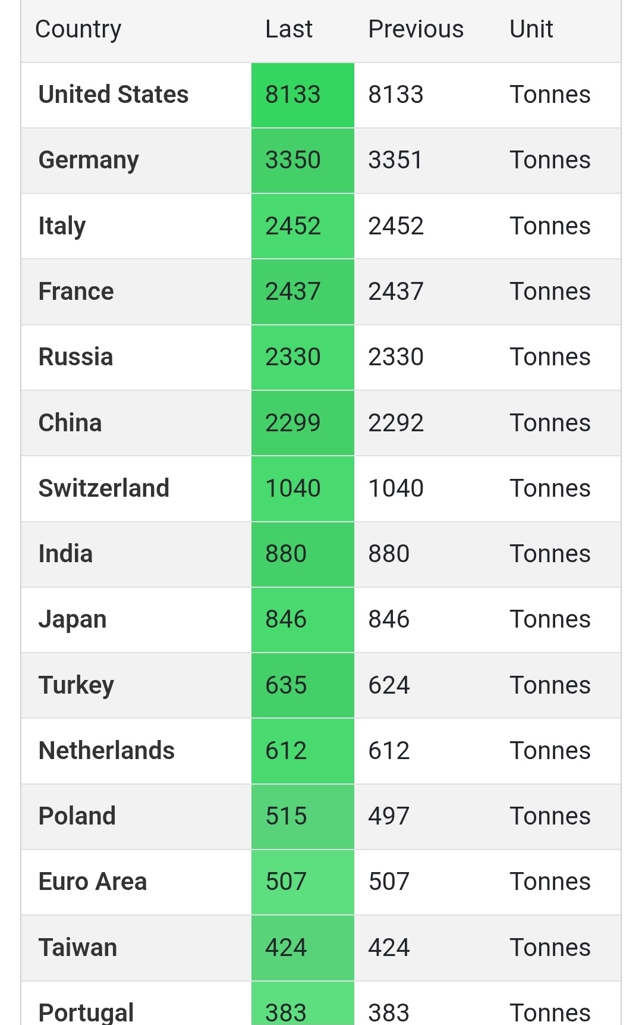Open the France country link
642x1025 pixels.
(x=76, y=291)
